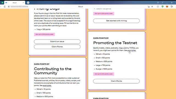Click the gray circular icon in the toolbar

pyautogui.click(x=158, y=7)
